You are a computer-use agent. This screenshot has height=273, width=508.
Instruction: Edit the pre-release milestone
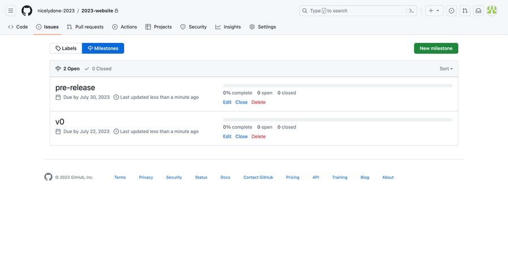click(x=227, y=102)
